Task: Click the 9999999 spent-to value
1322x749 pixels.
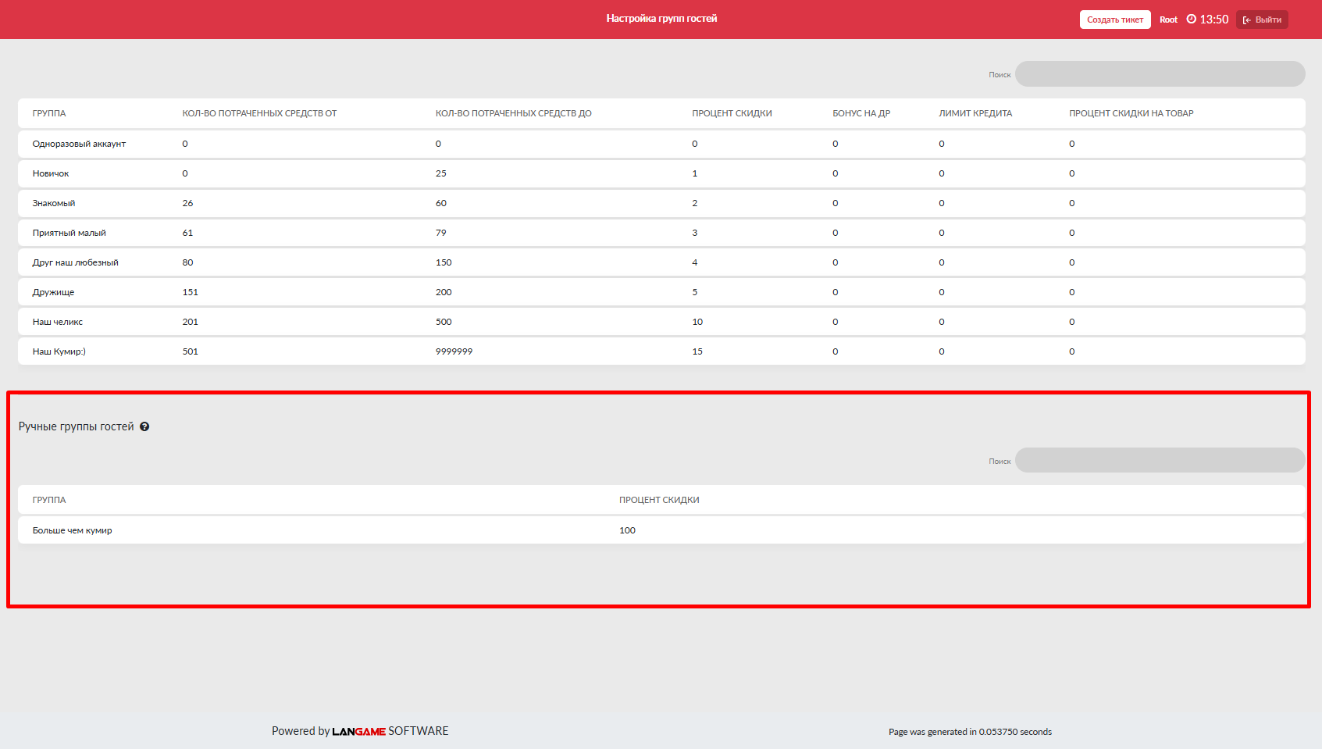Action: click(x=454, y=351)
